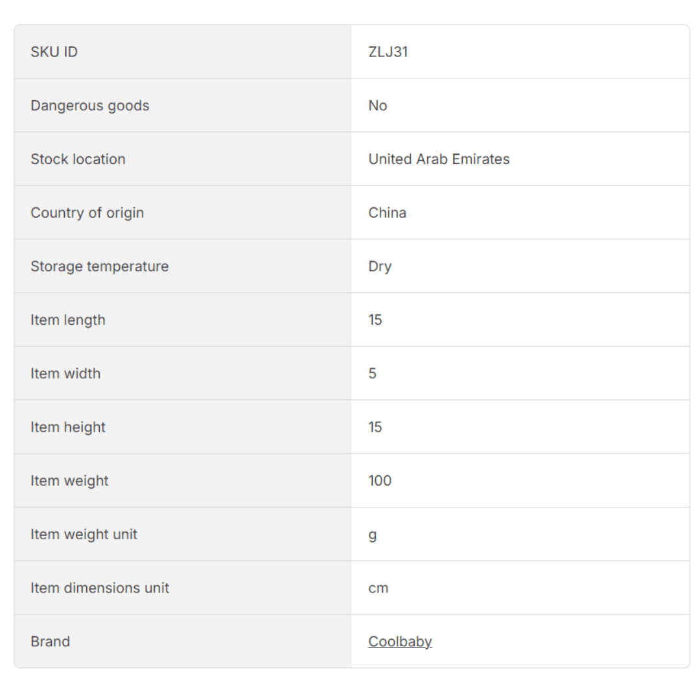700x700 pixels.
Task: Click the Dangerous goods value No
Action: pyautogui.click(x=377, y=106)
